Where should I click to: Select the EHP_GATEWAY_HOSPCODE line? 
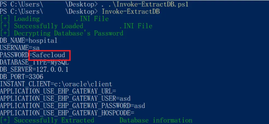tap(67, 113)
